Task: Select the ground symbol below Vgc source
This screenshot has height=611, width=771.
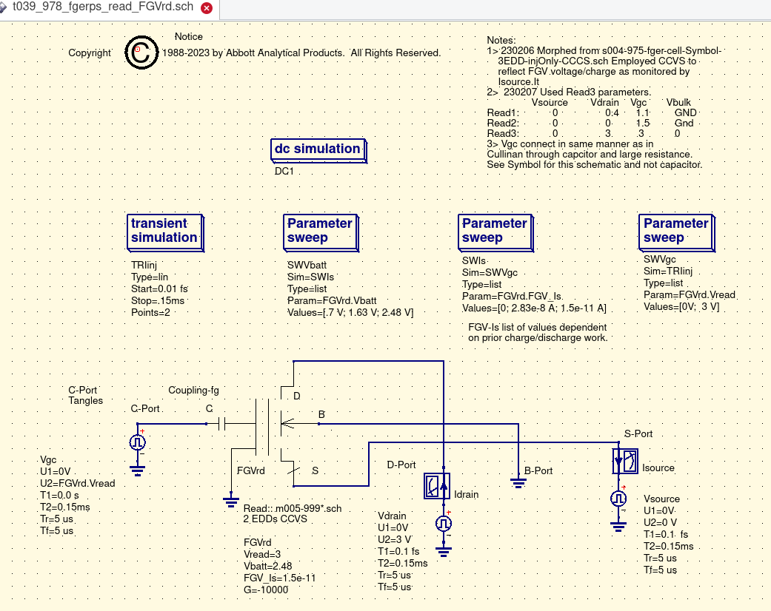Action: coord(137,469)
